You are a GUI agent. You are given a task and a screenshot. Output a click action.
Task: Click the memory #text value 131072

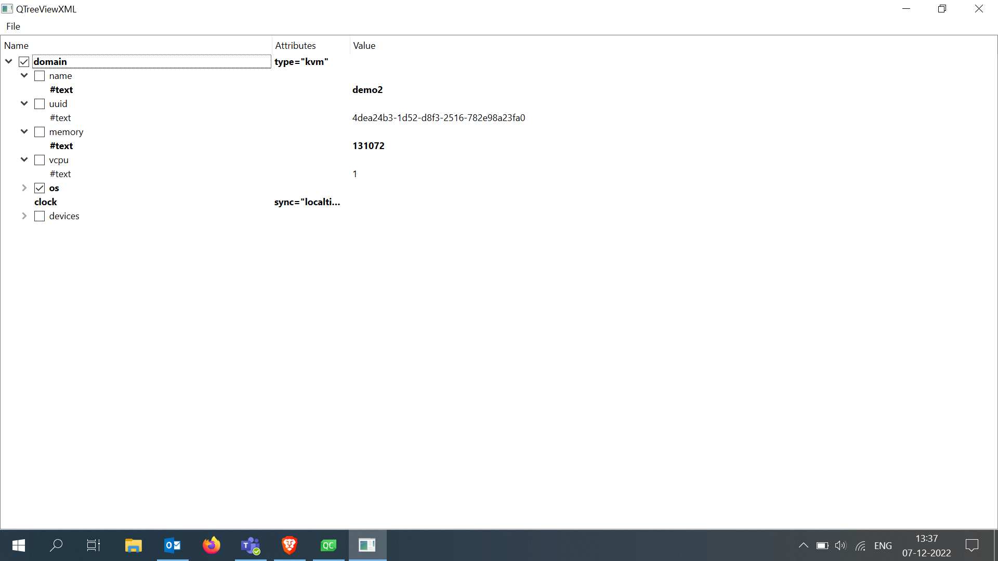pyautogui.click(x=368, y=145)
